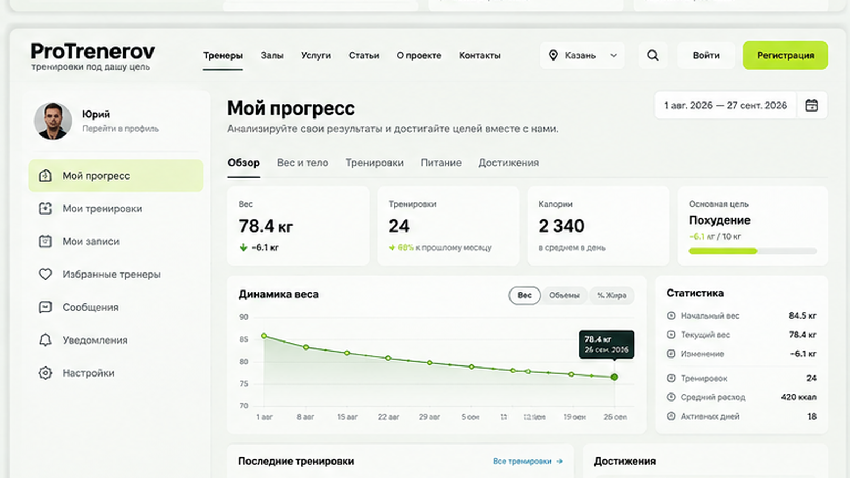Click Юрий's profile avatar

click(53, 121)
